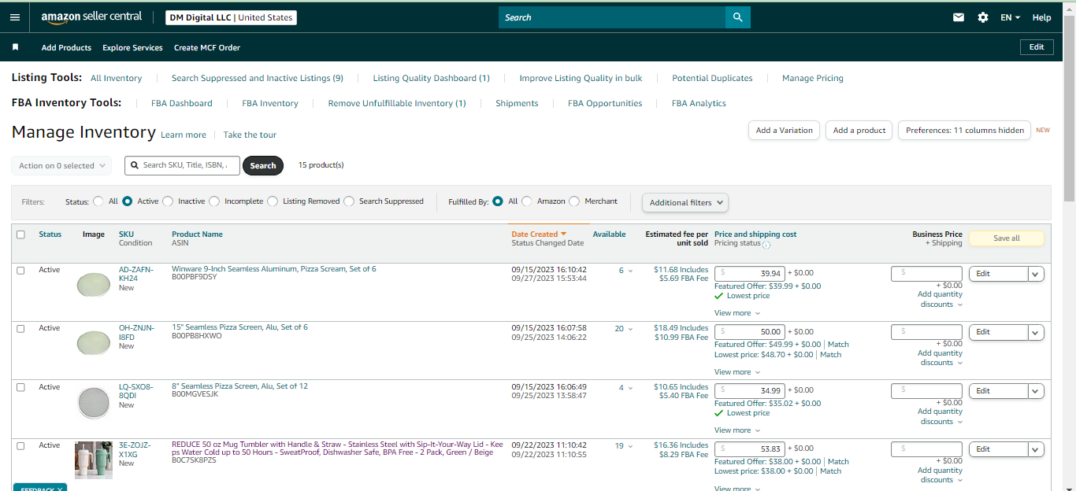This screenshot has width=1076, height=491.
Task: Open the hamburger navigation menu
Action: [x=15, y=17]
